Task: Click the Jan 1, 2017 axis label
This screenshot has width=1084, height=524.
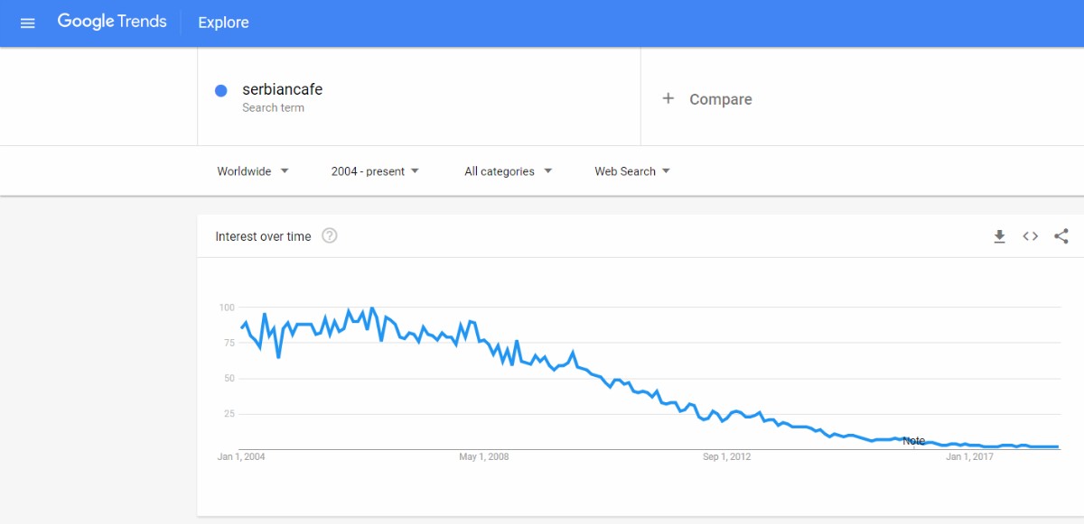Action: tap(969, 457)
